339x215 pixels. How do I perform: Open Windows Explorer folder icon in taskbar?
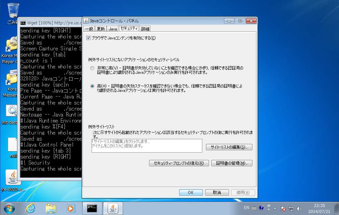51,208
